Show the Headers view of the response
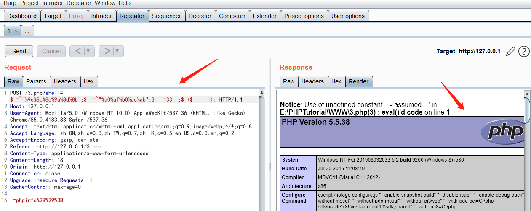Viewport: 531px width, 211px height. pos(313,81)
